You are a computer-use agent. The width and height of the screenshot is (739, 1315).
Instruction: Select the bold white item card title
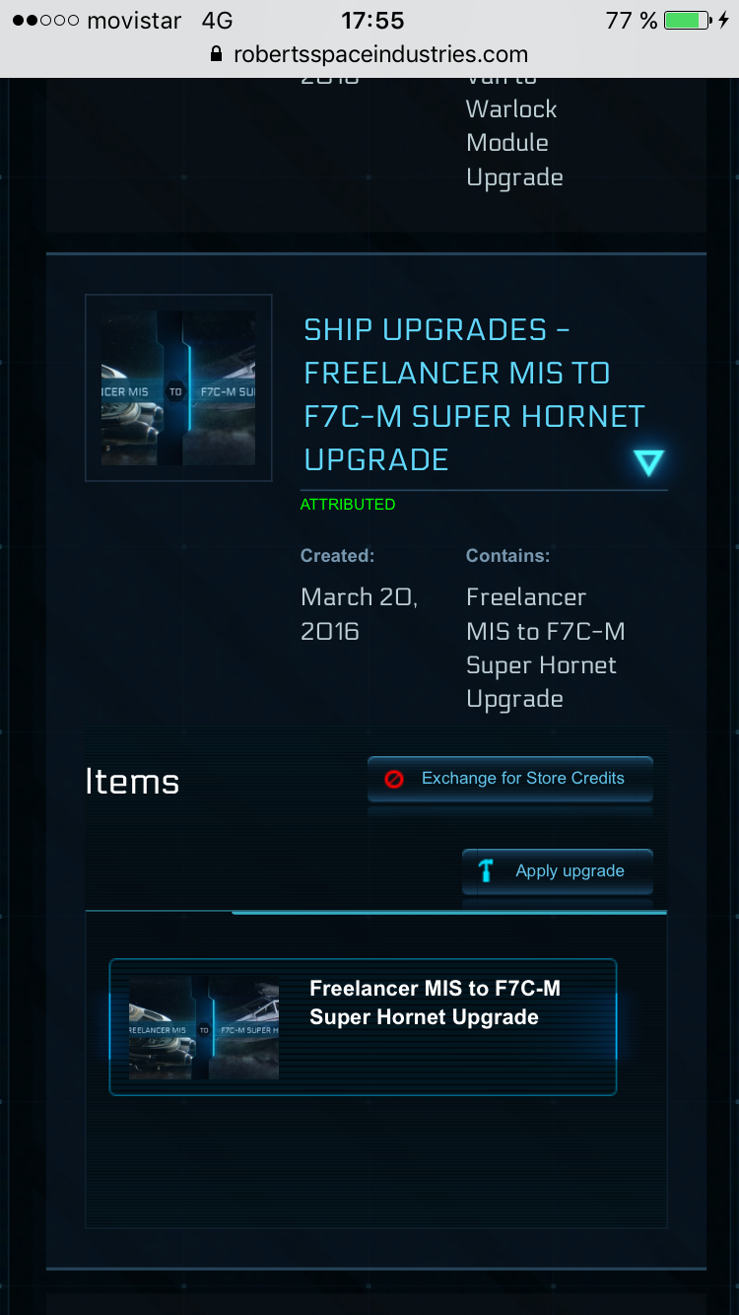click(435, 1003)
